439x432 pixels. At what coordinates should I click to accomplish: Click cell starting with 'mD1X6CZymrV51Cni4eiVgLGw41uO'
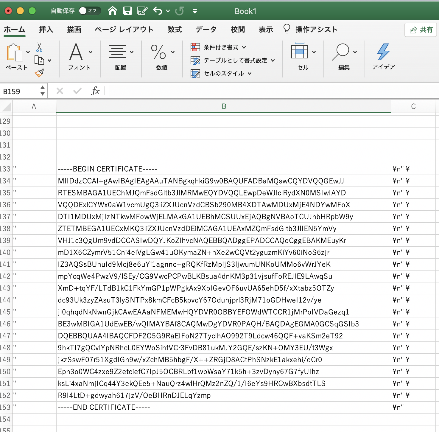pos(224,252)
